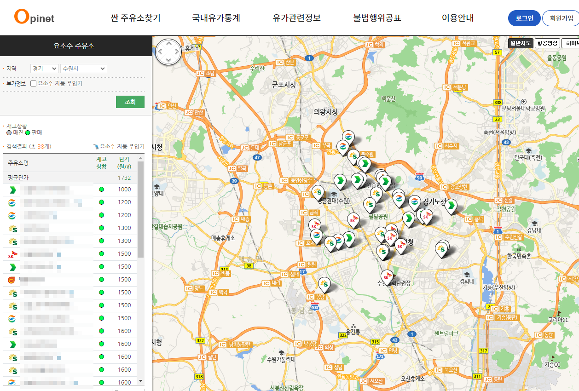Image resolution: width=579 pixels, height=391 pixels.
Task: Click the green chevron brand icon in 1000 row
Action: [12, 190]
